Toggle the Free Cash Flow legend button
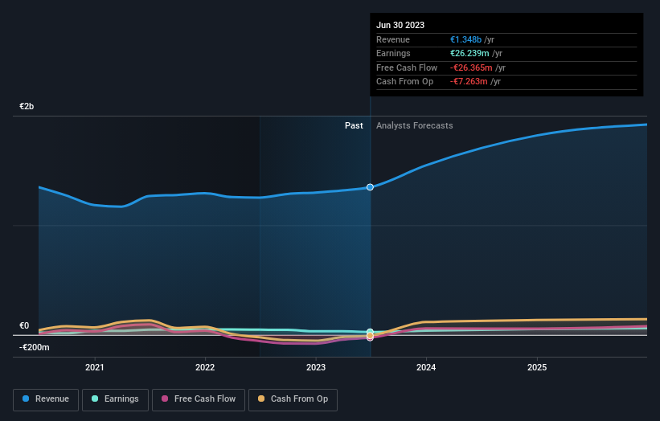Screen dimensions: 660x421 [x=199, y=399]
